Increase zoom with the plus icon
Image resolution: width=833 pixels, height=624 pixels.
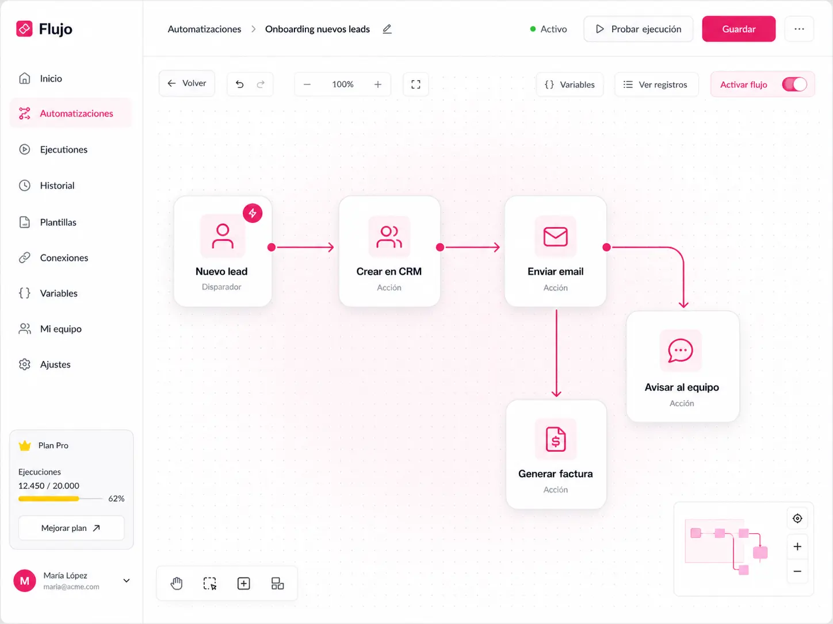[378, 84]
